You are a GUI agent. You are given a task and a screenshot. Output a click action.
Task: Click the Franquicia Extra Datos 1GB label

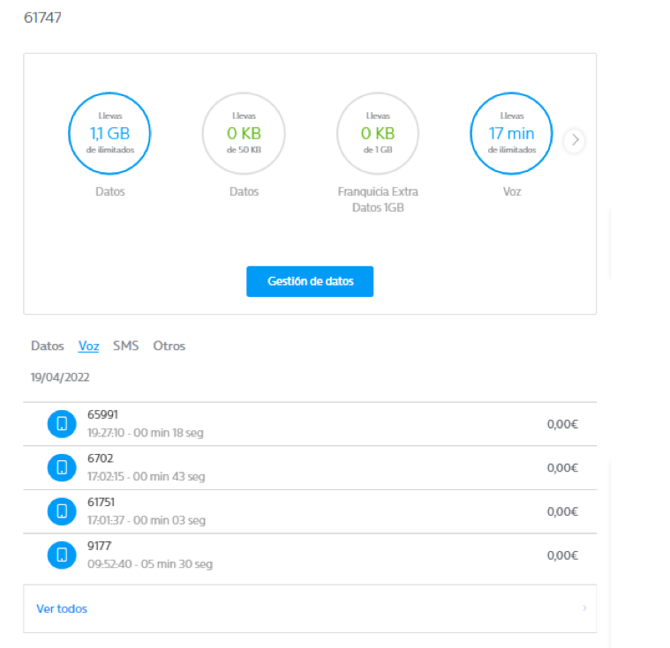coord(378,199)
